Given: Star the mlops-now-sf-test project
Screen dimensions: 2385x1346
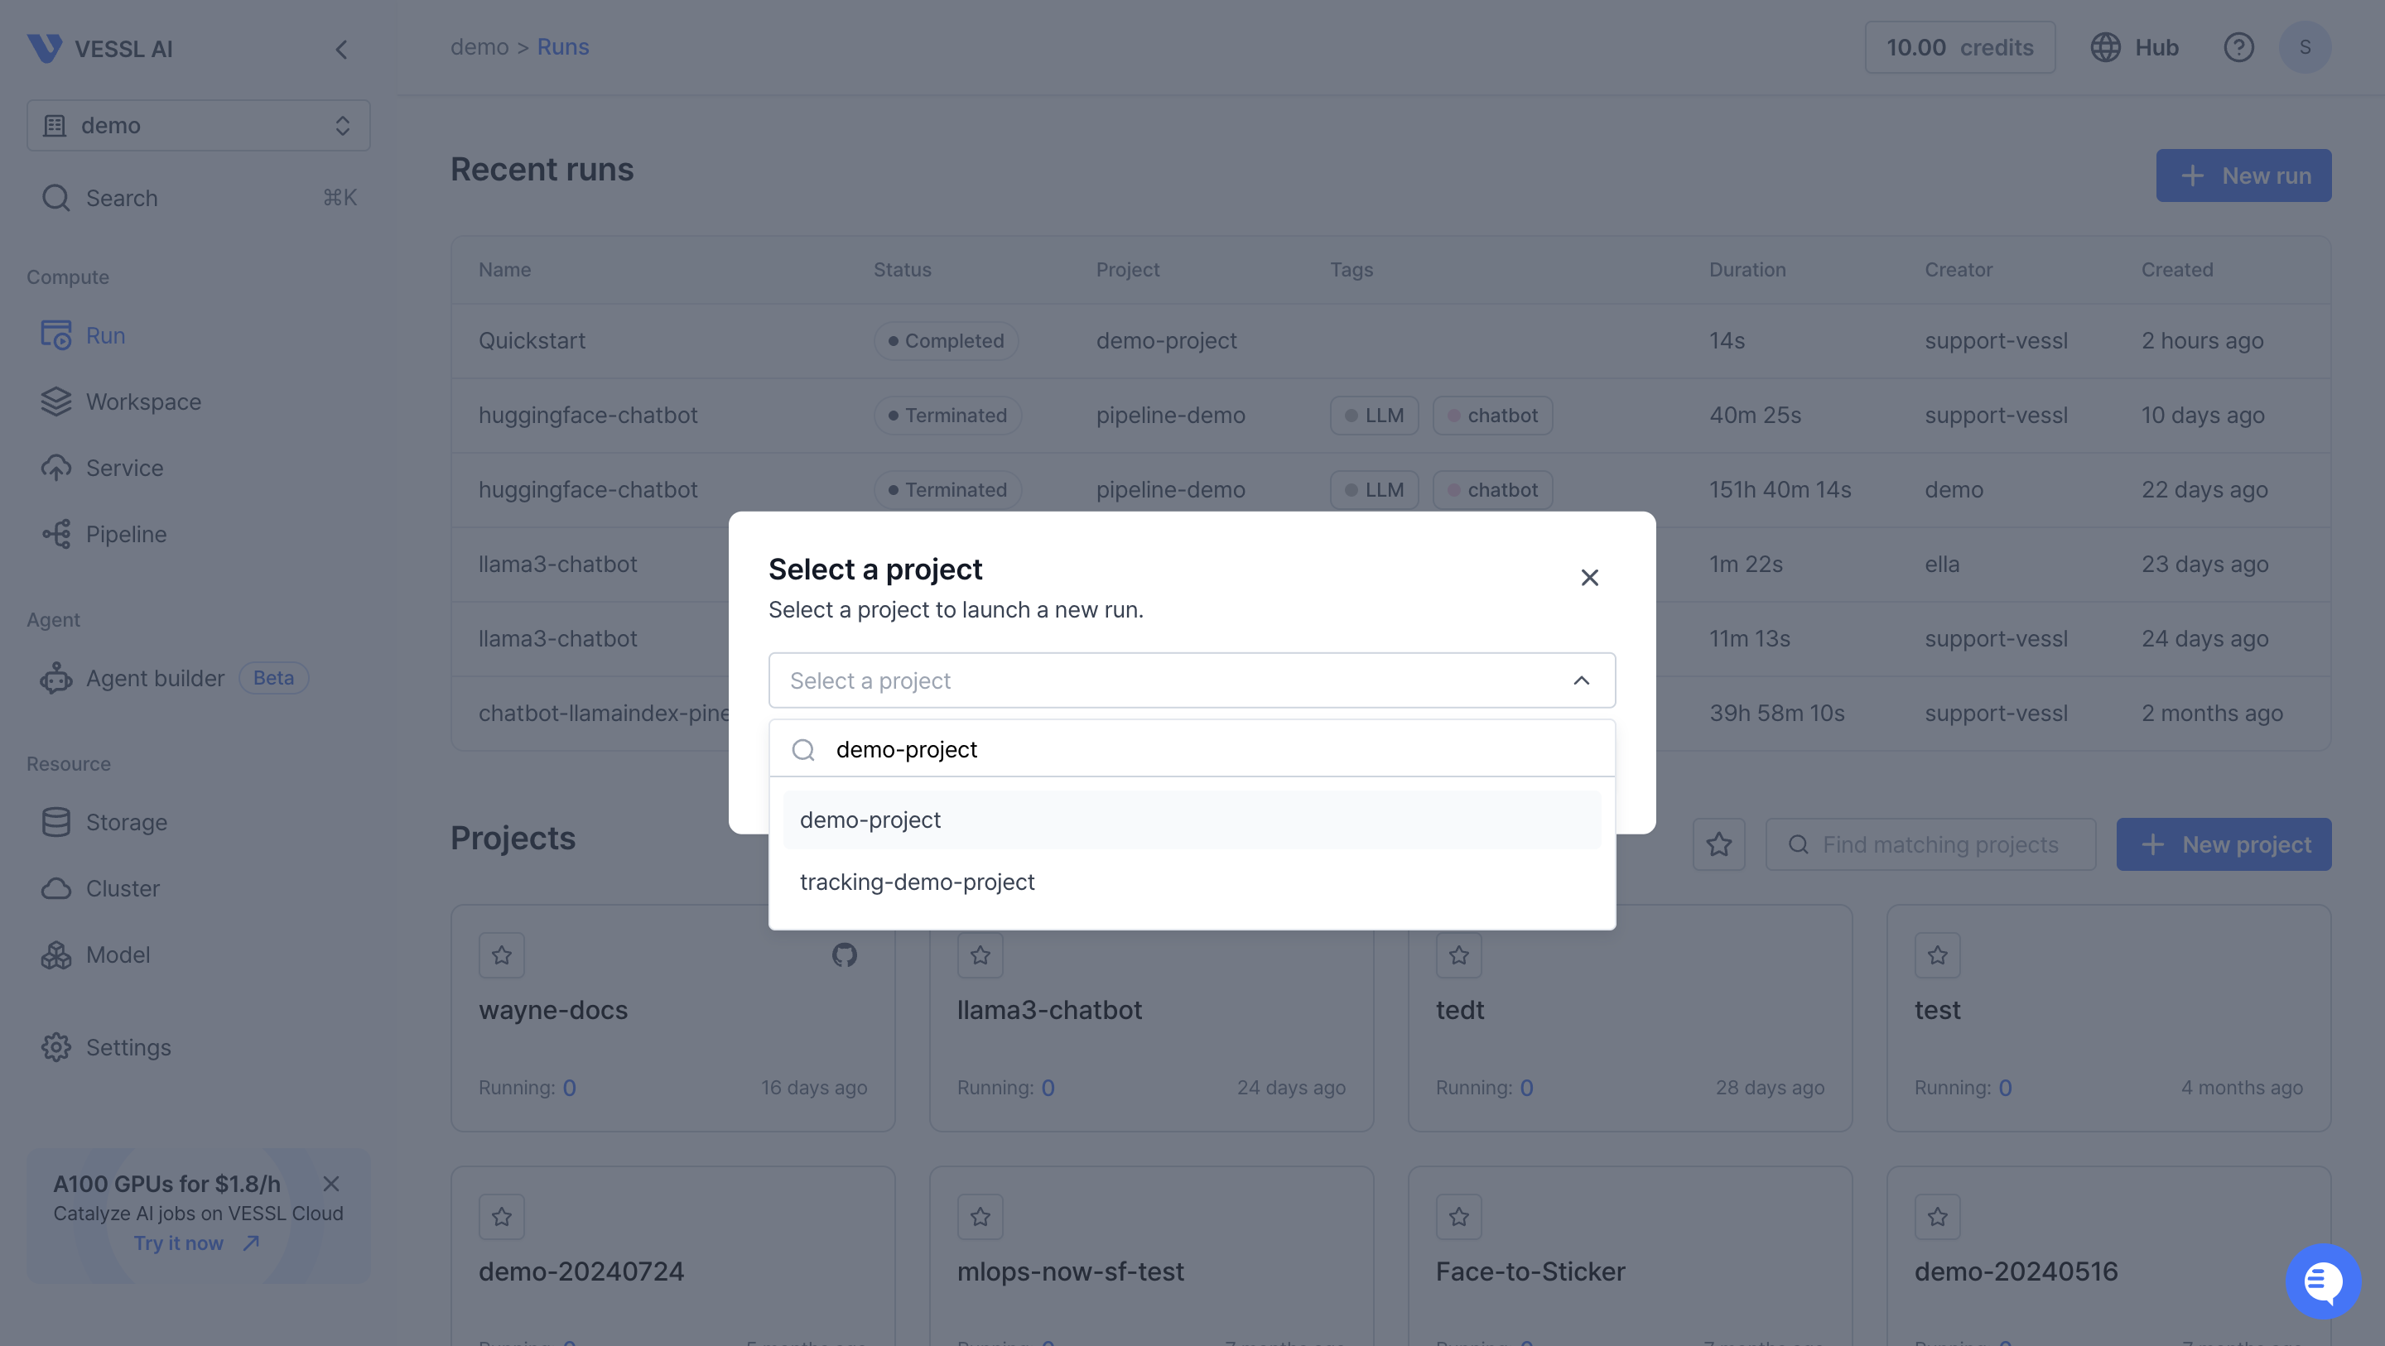Looking at the screenshot, I should [x=980, y=1216].
